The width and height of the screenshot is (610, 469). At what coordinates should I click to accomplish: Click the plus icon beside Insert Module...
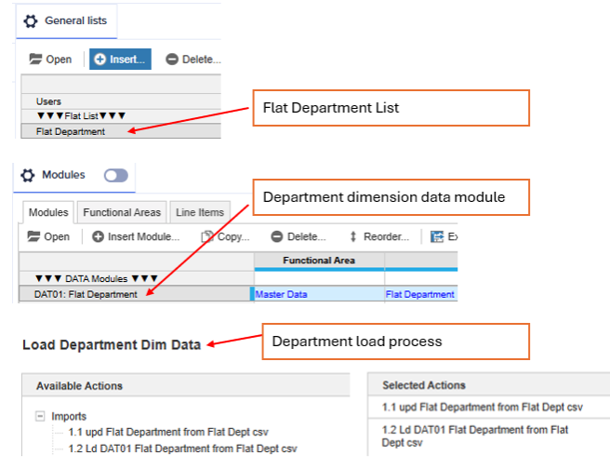(x=98, y=236)
